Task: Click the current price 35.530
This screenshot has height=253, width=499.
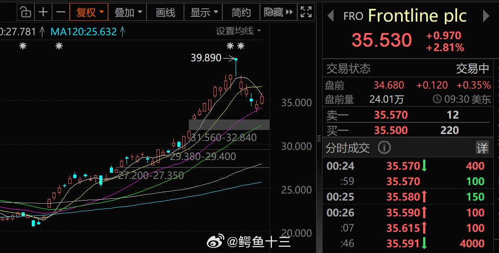Action: pos(382,40)
